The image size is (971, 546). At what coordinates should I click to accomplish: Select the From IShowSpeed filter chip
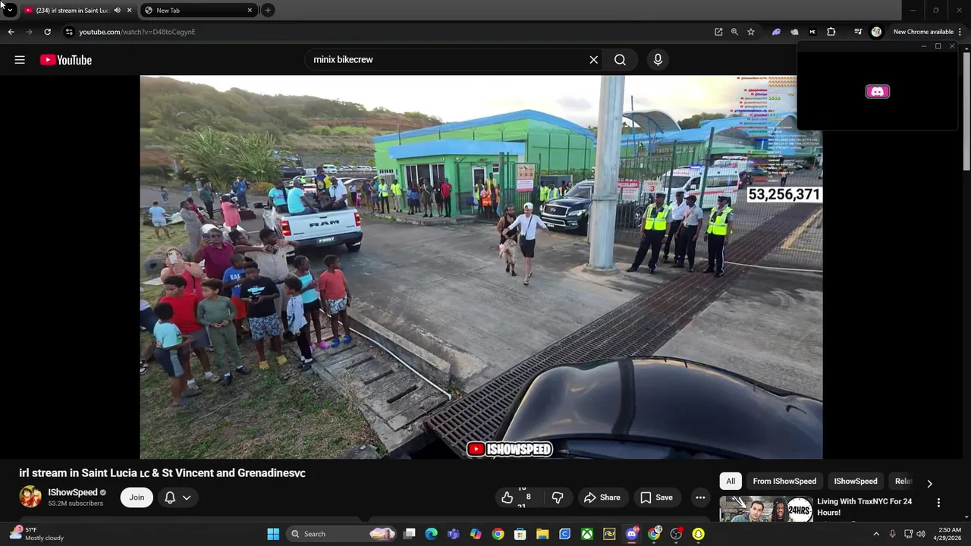tap(784, 481)
